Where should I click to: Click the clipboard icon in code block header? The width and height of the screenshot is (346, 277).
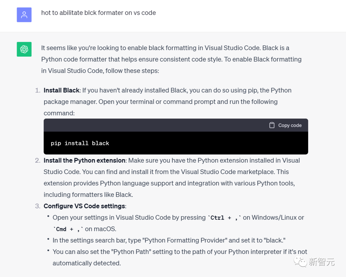(x=272, y=125)
